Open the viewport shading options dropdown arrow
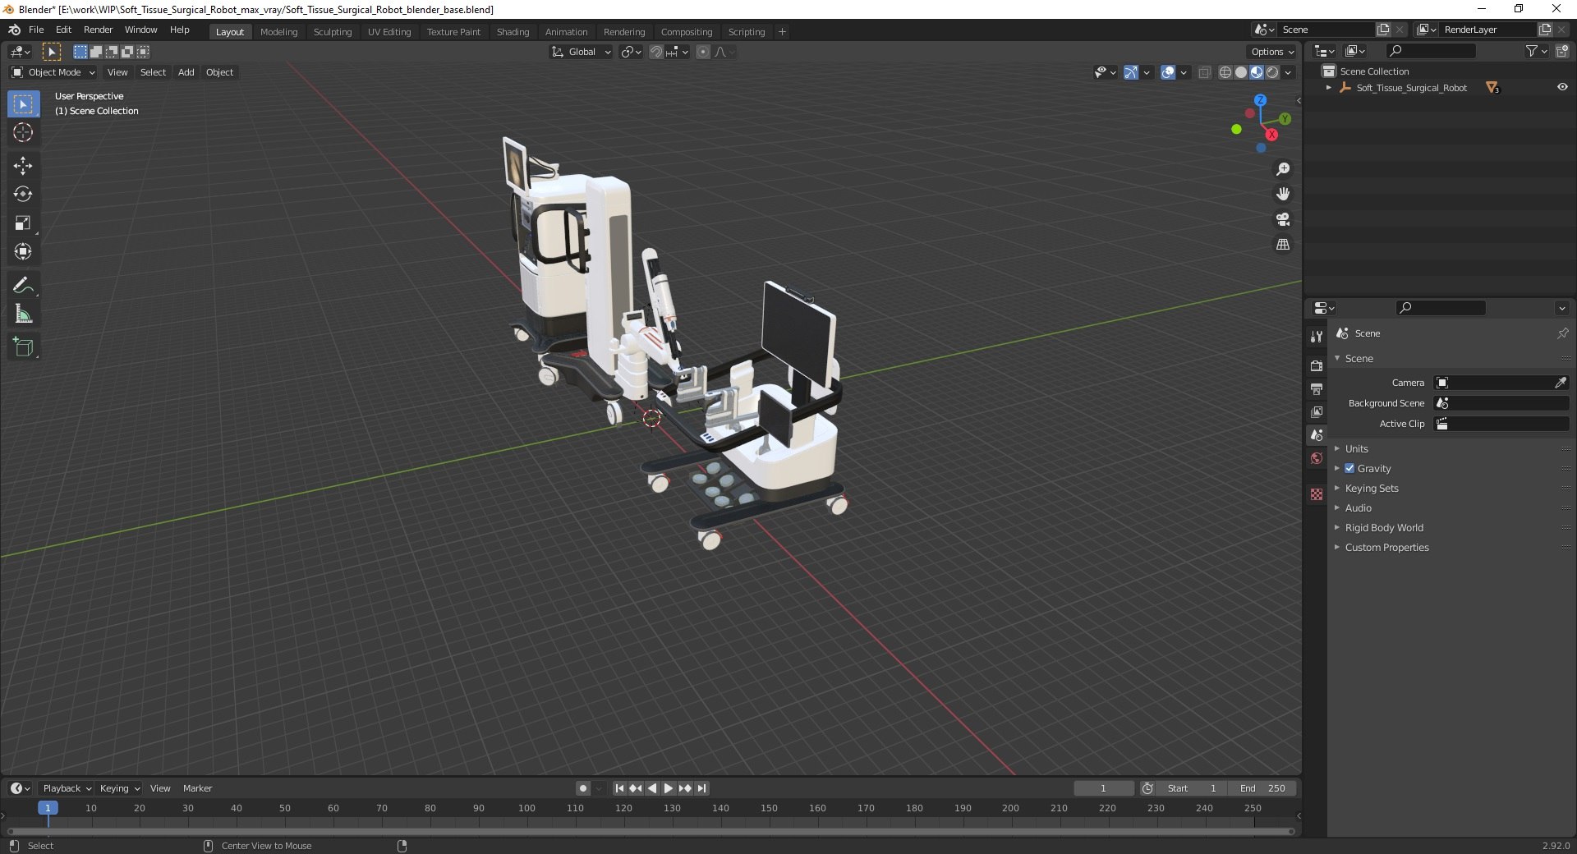Viewport: 1577px width, 854px height. coord(1288,72)
